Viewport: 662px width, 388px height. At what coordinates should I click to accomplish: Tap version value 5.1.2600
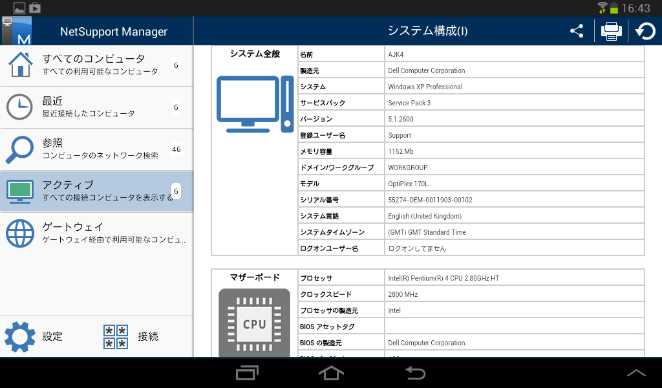[x=401, y=119]
